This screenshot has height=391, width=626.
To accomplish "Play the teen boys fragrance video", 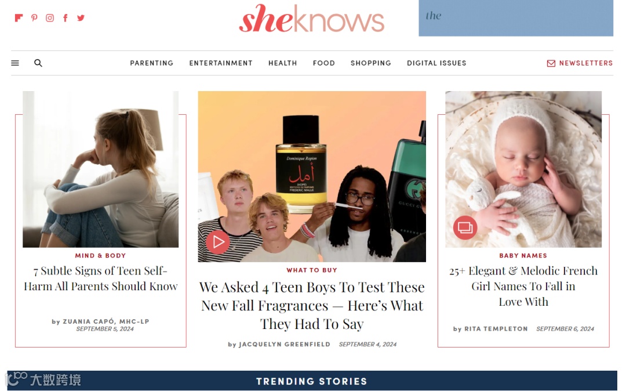I will [218, 242].
